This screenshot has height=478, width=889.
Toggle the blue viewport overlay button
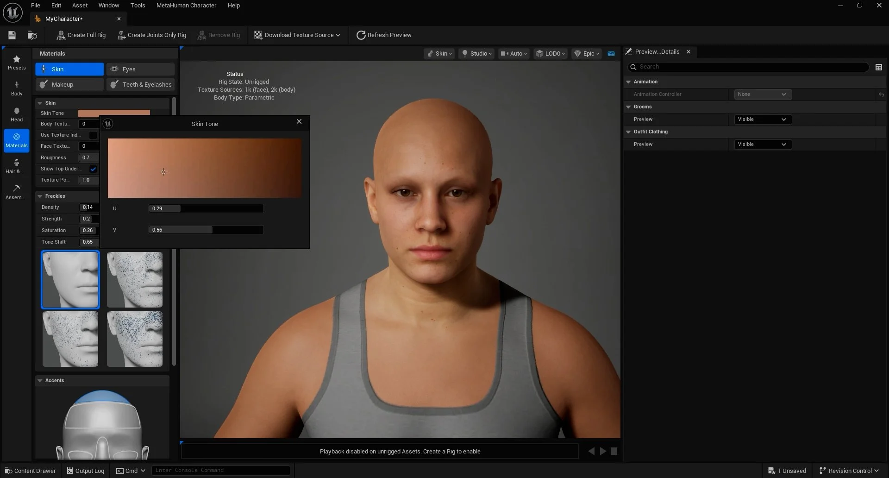(x=611, y=54)
